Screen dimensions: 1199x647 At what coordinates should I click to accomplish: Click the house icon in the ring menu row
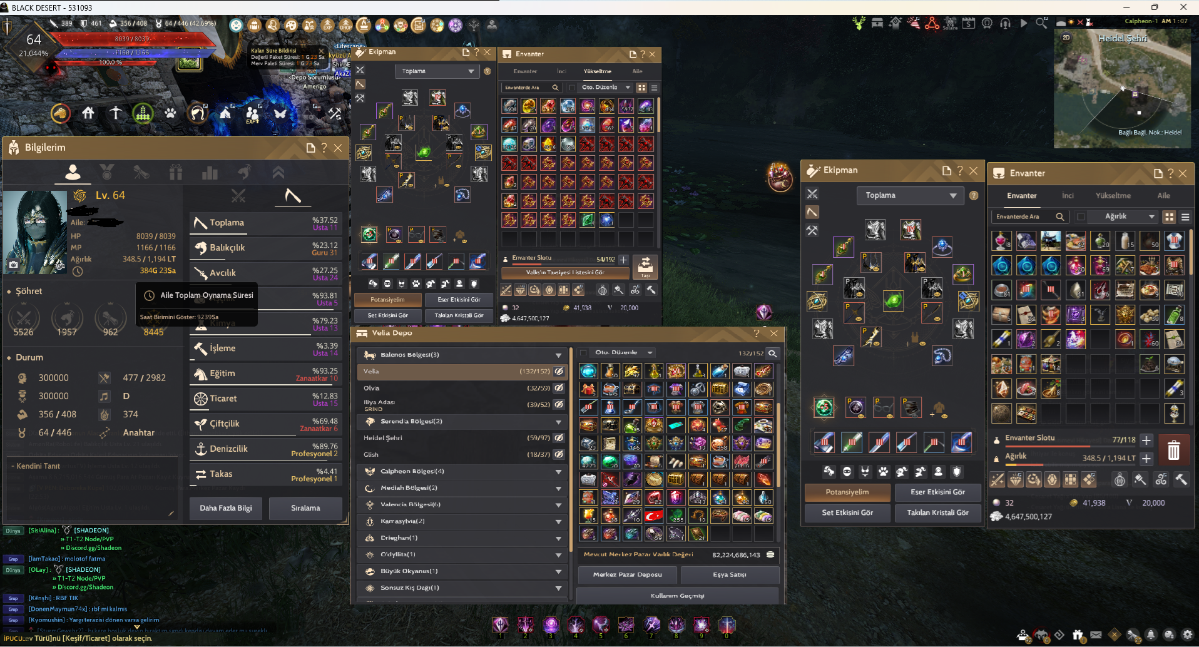point(88,113)
